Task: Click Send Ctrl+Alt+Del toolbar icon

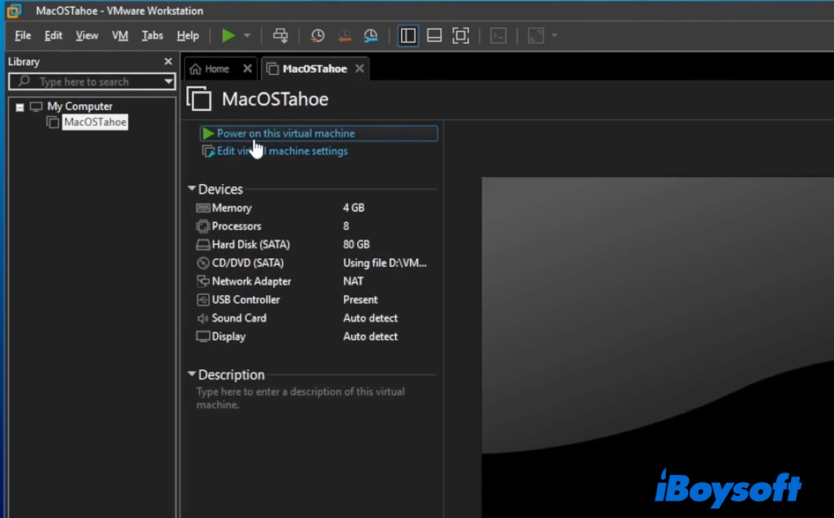Action: 280,35
